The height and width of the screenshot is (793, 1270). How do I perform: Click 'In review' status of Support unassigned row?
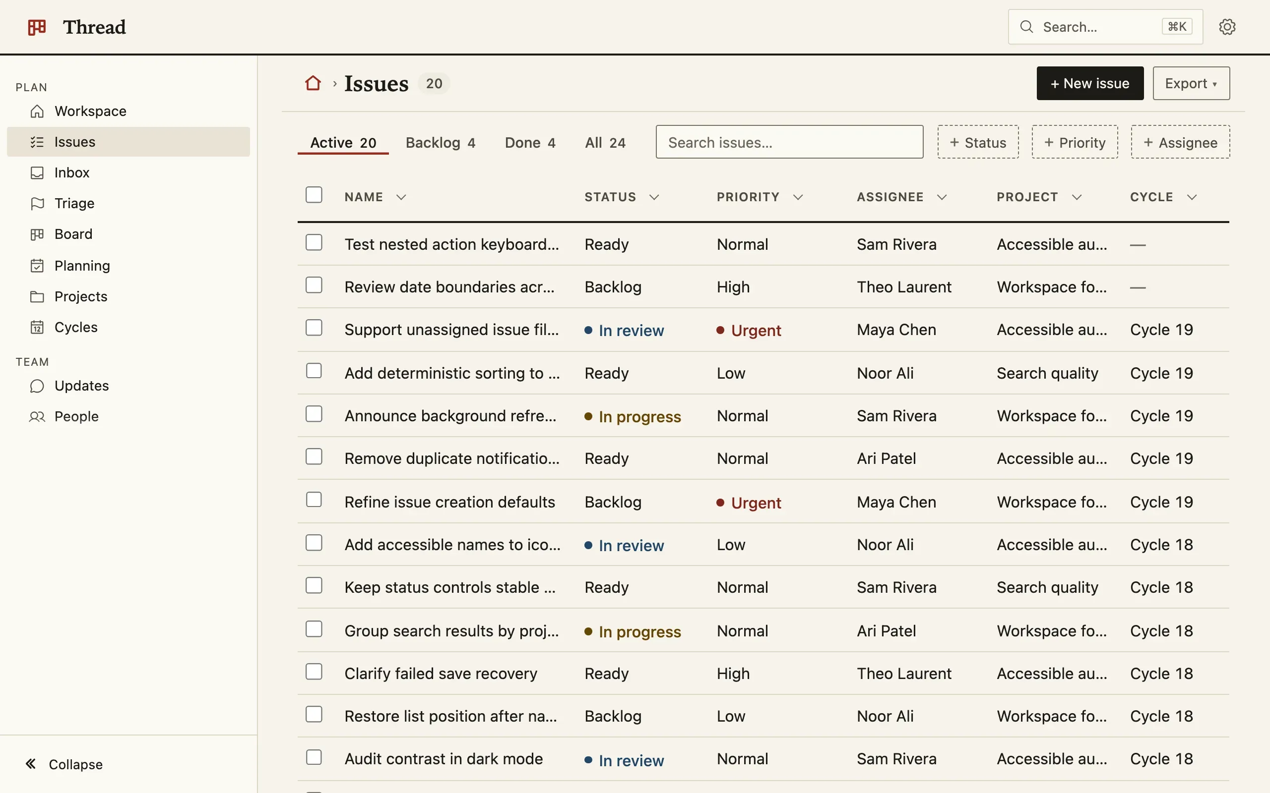pos(625,331)
